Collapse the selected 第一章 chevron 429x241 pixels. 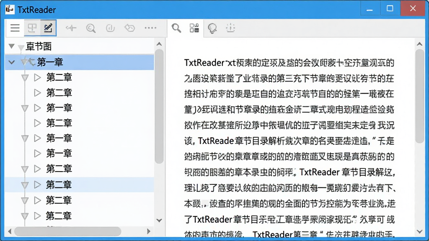[x=11, y=62]
